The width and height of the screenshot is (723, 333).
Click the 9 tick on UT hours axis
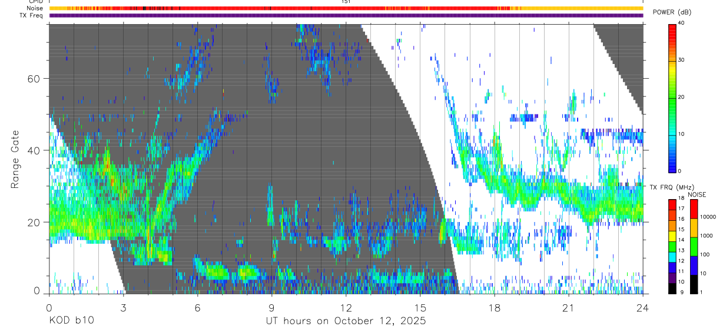271,307
